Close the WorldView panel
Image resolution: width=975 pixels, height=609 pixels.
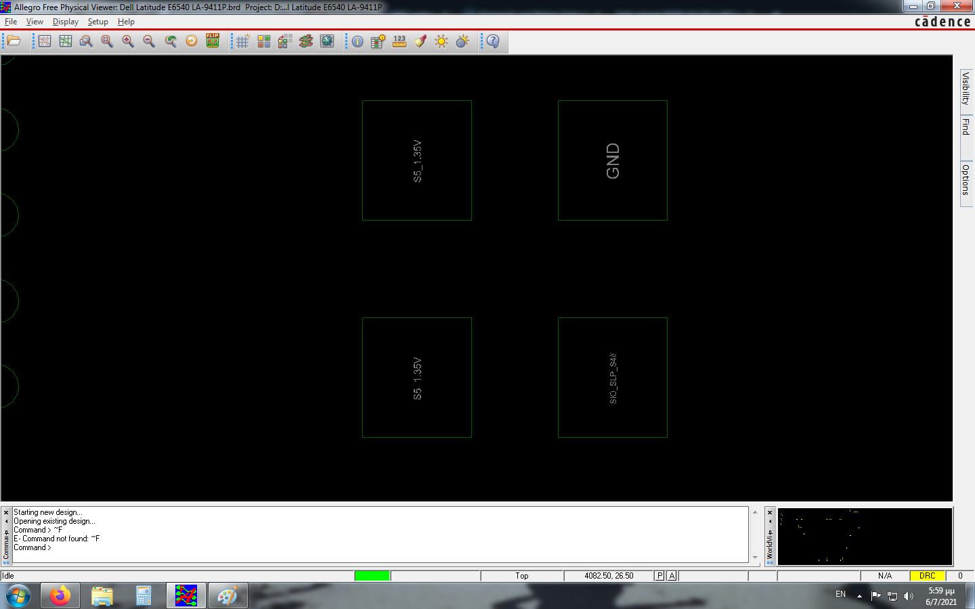(770, 512)
